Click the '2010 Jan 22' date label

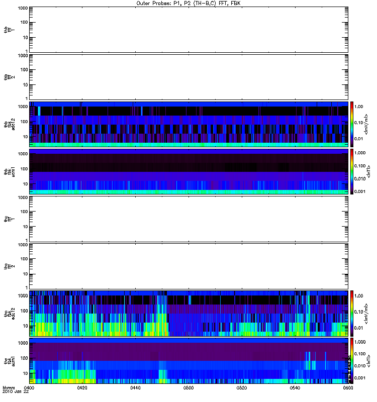pos(16,391)
